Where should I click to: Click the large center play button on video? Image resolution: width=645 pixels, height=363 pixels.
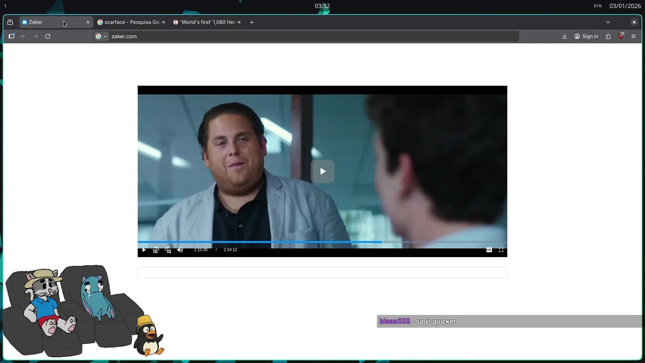pyautogui.click(x=322, y=171)
